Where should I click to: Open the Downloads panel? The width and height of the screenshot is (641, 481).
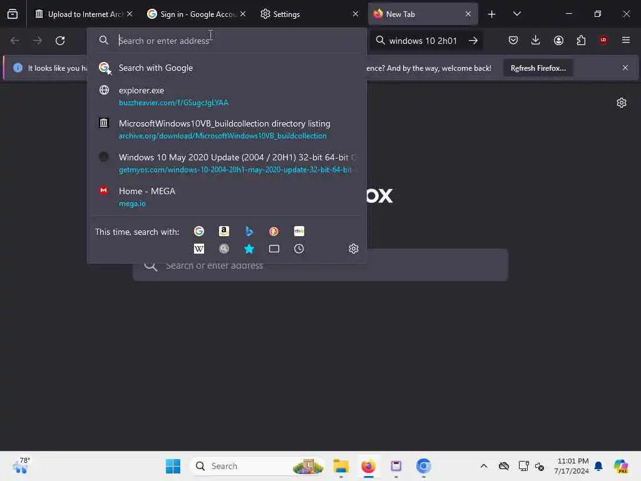coord(536,40)
